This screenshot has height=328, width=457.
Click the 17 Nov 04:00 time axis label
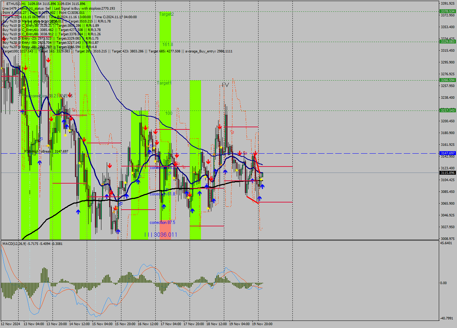pos(171,324)
